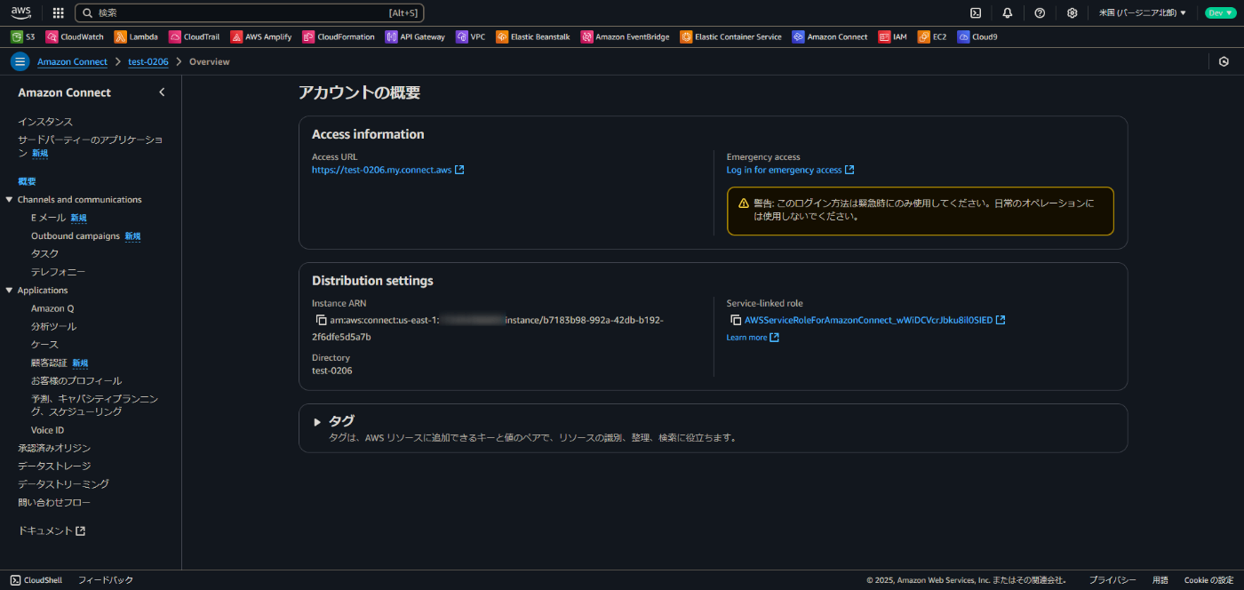Select ケース in sidebar
The height and width of the screenshot is (590, 1244).
click(x=44, y=345)
